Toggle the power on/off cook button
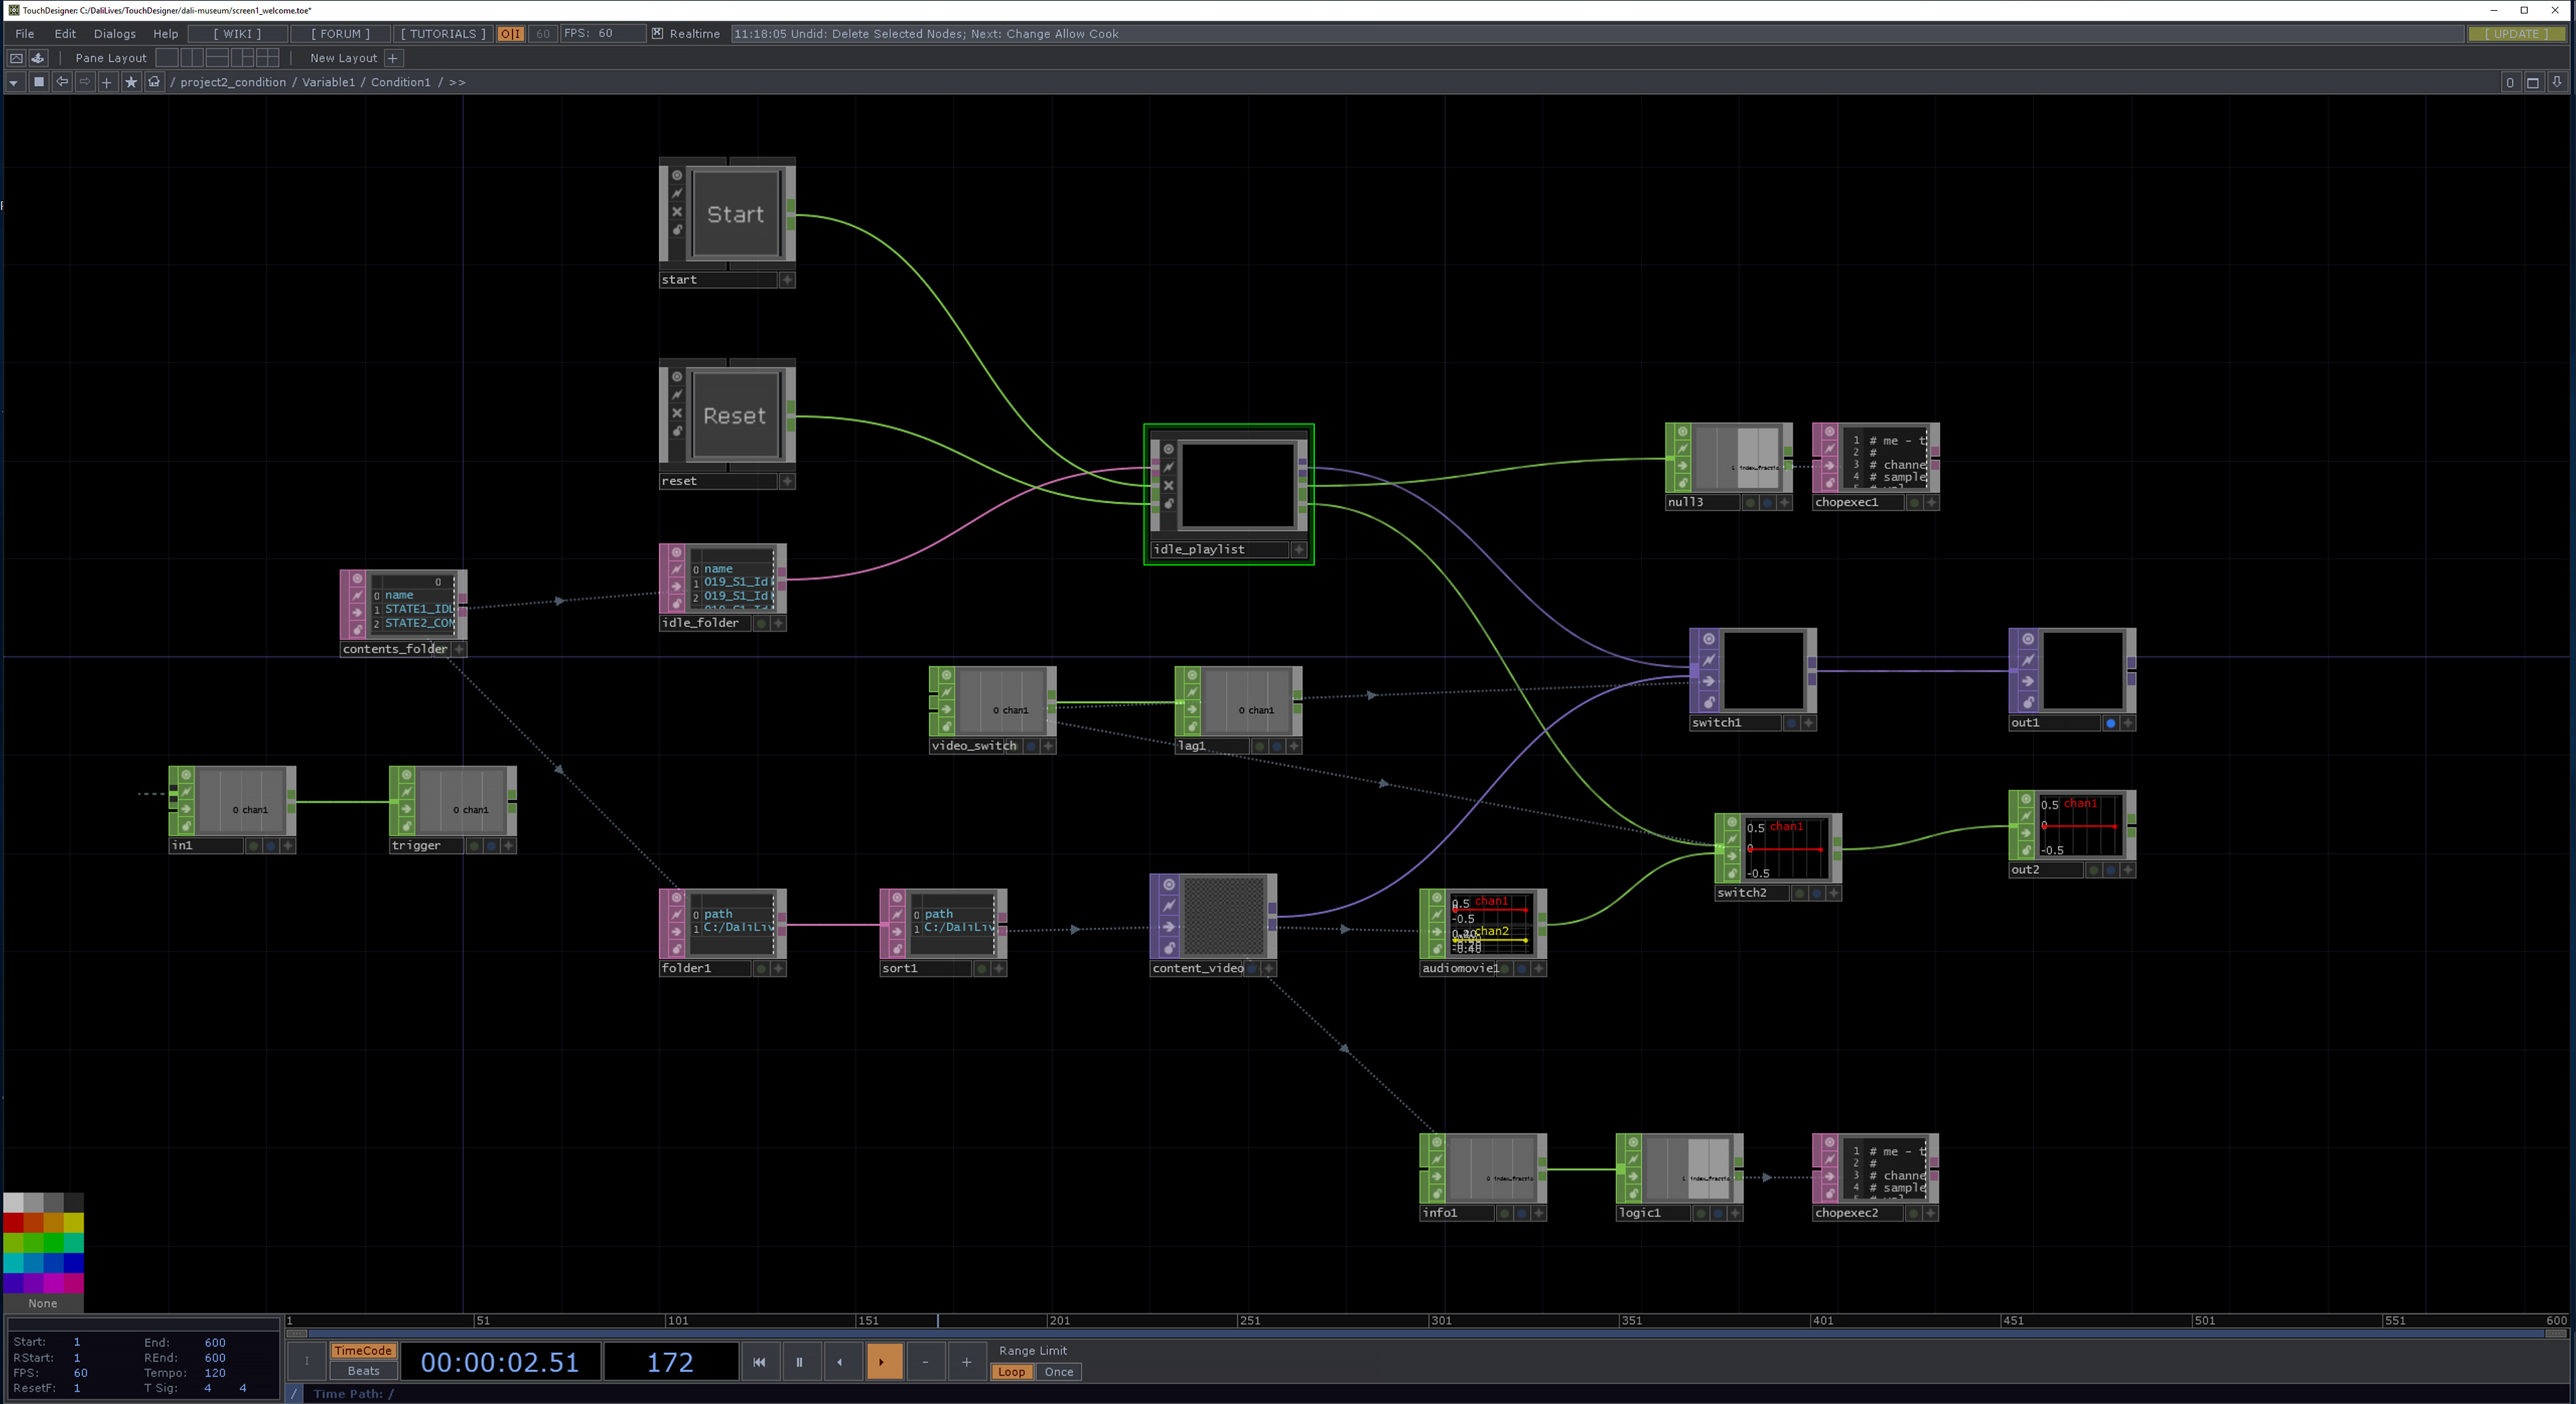2576x1404 pixels. click(x=510, y=33)
